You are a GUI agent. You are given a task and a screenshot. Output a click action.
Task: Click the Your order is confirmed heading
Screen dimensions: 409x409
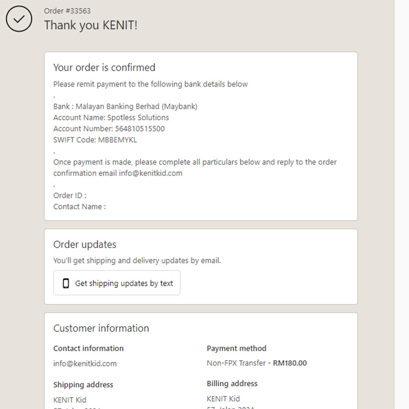tap(104, 67)
